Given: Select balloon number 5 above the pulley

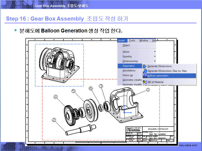Looking at the screenshot, I should (x=73, y=91).
